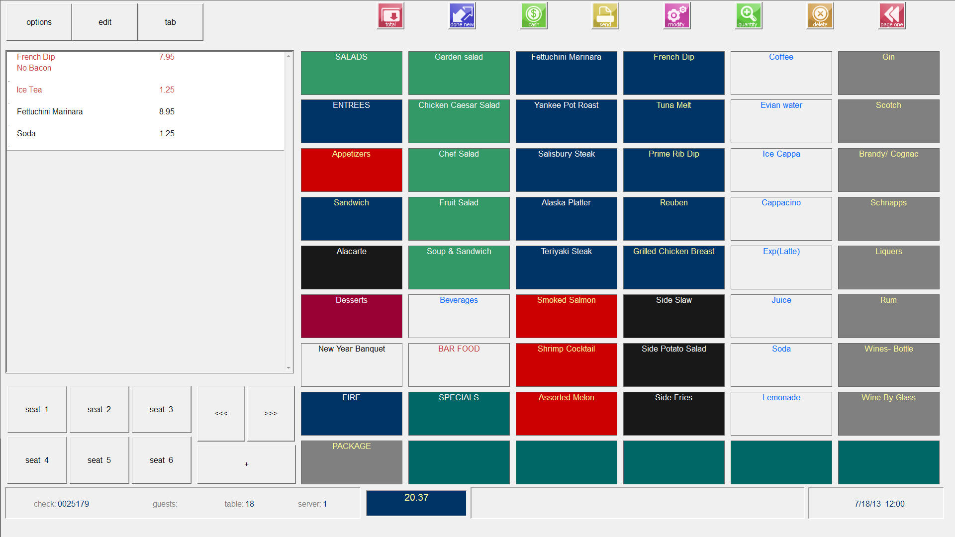
Task: Select the Ice Tea line in the check
Action: coord(146,90)
